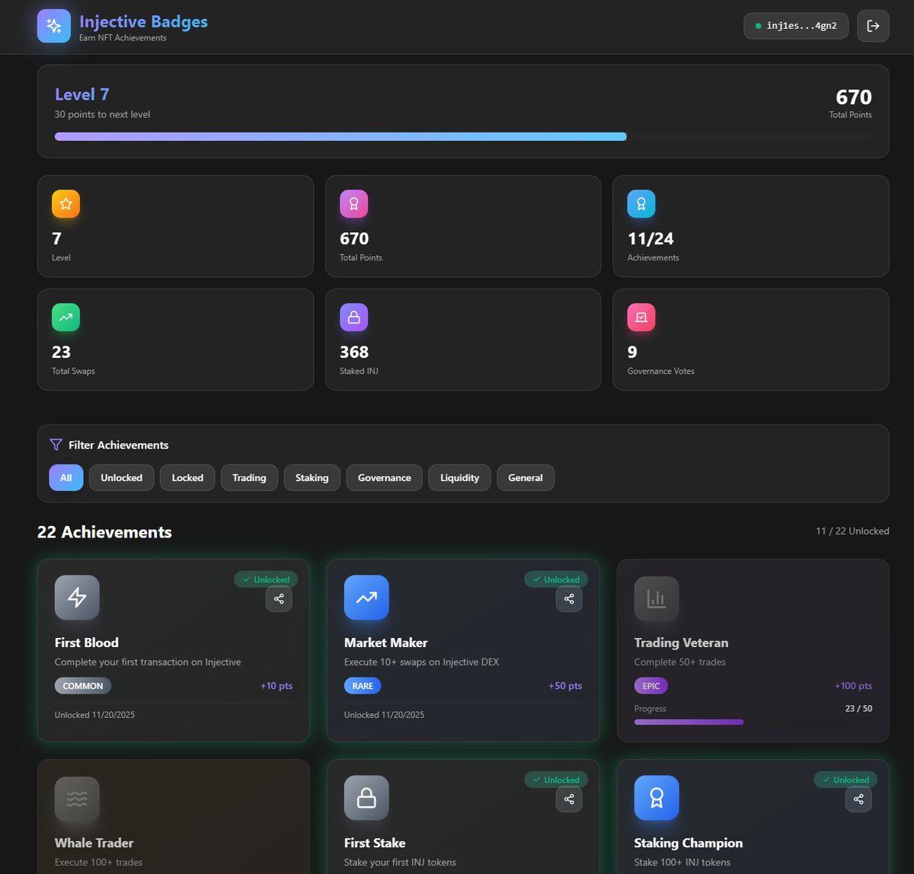This screenshot has height=874, width=914.
Task: Click the Level 7 progress bar
Action: click(x=463, y=137)
